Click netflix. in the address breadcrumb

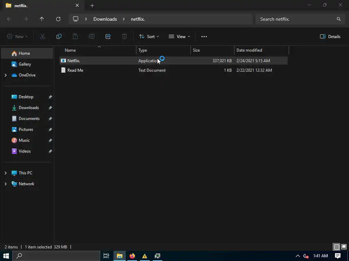138,19
